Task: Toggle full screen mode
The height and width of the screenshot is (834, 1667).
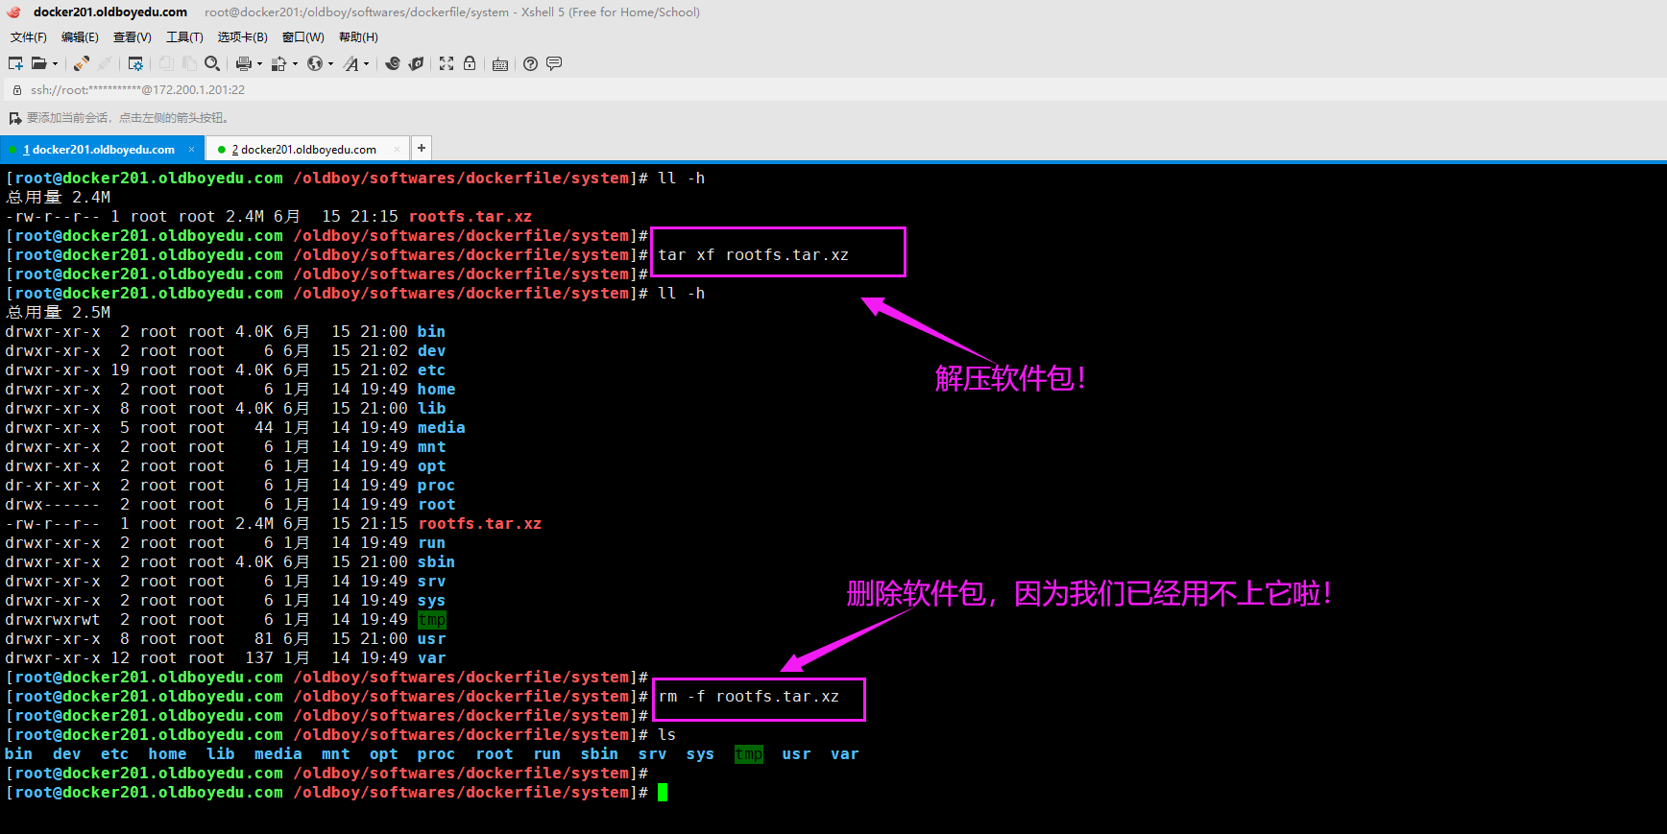Action: click(x=447, y=63)
